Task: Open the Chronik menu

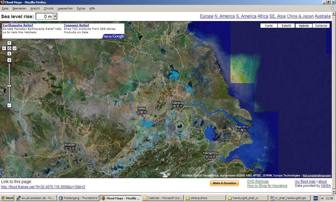Action: click(49, 8)
